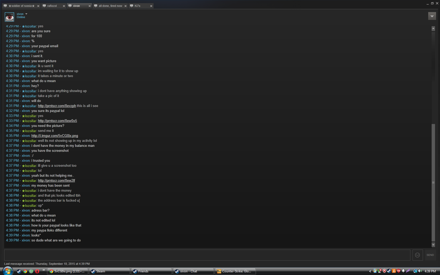Switch to the rafiozol chat tab

coord(52,6)
